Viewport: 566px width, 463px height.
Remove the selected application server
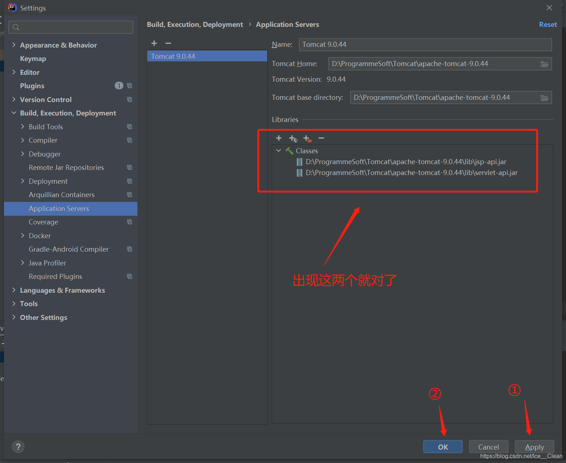point(168,43)
